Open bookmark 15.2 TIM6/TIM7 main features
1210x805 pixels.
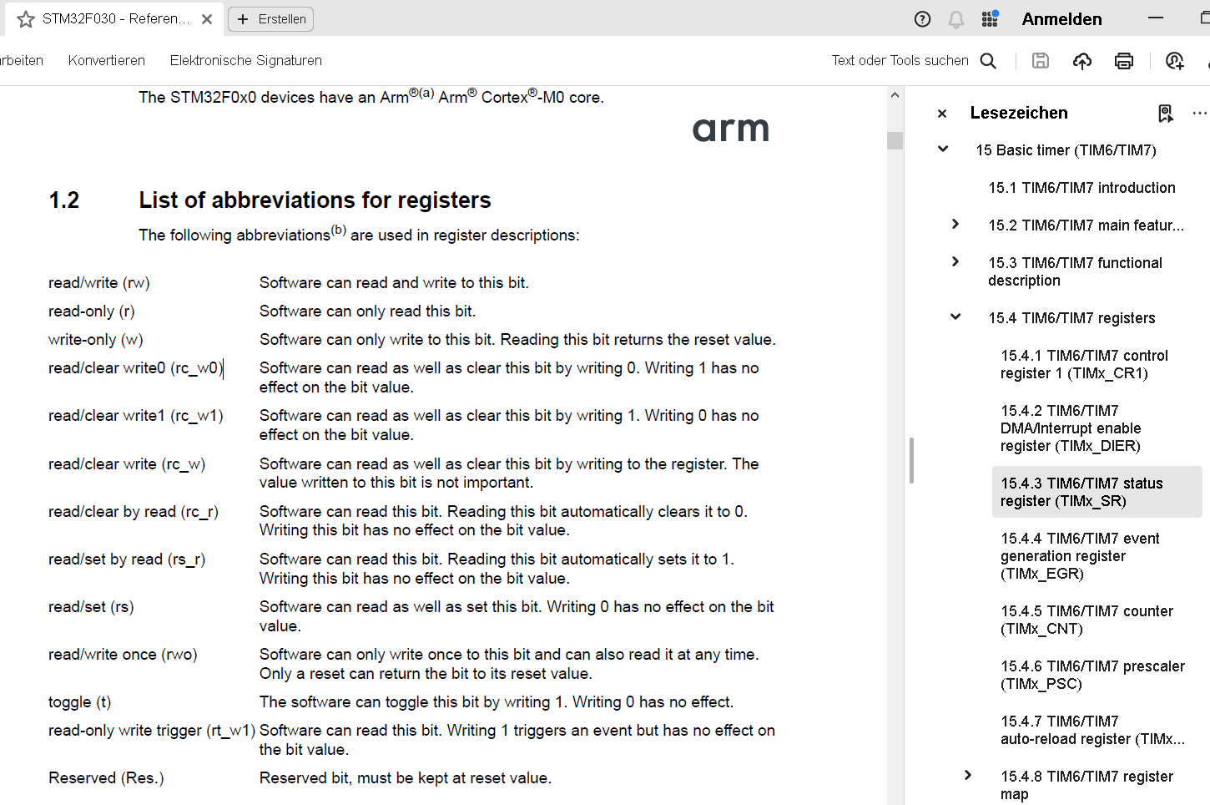pyautogui.click(x=1086, y=225)
